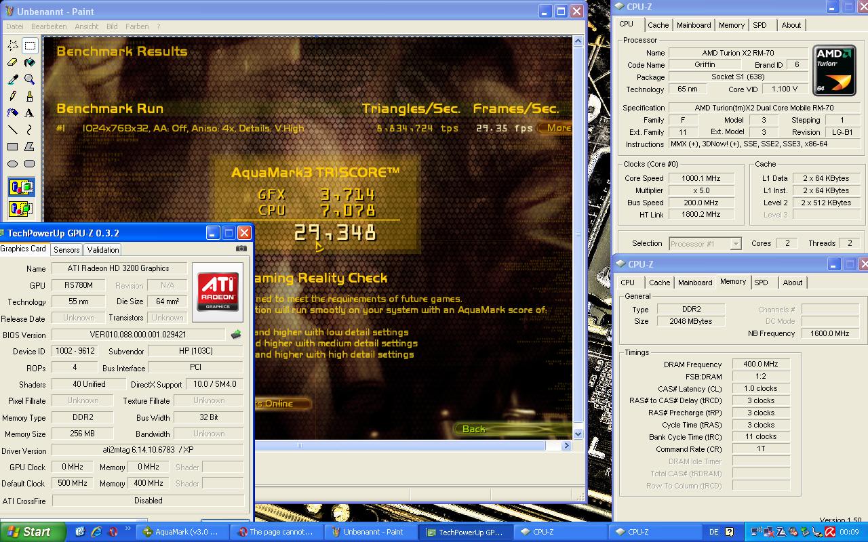
Task: Choose the Airbrush spray tool
Action: (13, 113)
